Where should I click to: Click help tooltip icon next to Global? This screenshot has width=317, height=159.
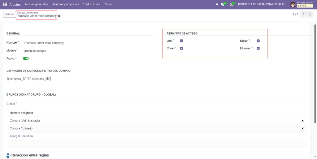point(16,103)
